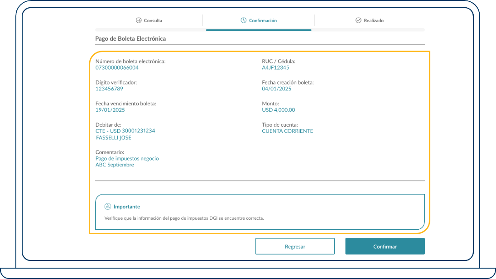Click the comment text Pago de impuestos negocio
The width and height of the screenshot is (496, 279).
[127, 159]
